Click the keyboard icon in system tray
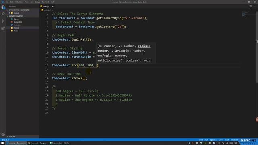258x145 pixels. coord(231,143)
